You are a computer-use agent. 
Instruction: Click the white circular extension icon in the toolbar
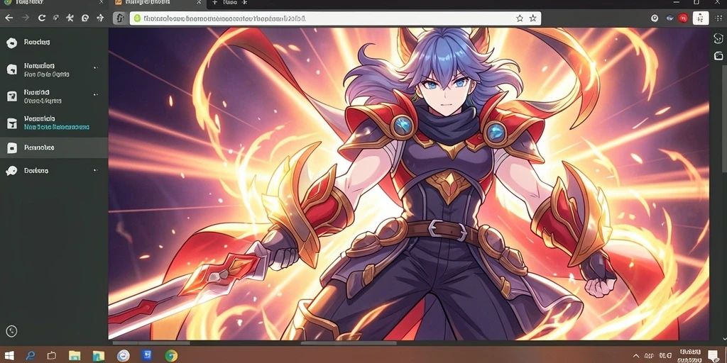[655, 18]
